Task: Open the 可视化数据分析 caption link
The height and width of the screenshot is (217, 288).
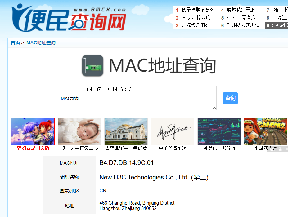Action: point(219,148)
